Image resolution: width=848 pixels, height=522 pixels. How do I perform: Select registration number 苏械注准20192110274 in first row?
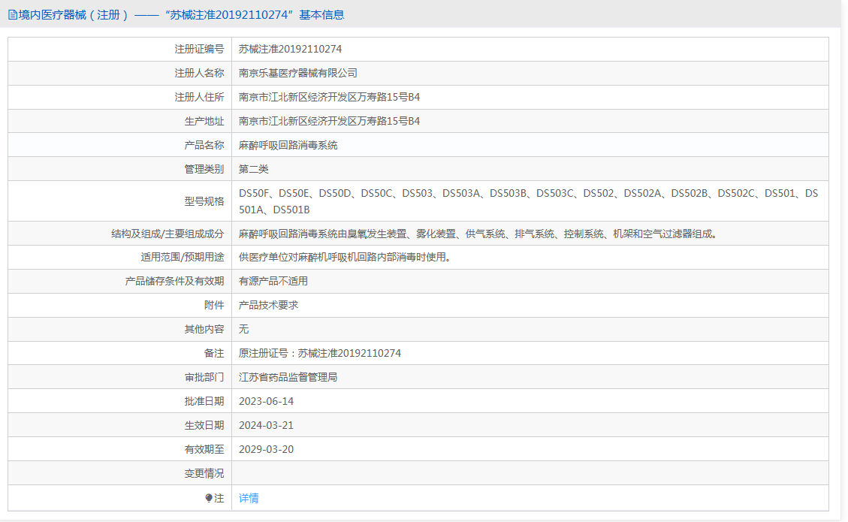[x=291, y=49]
